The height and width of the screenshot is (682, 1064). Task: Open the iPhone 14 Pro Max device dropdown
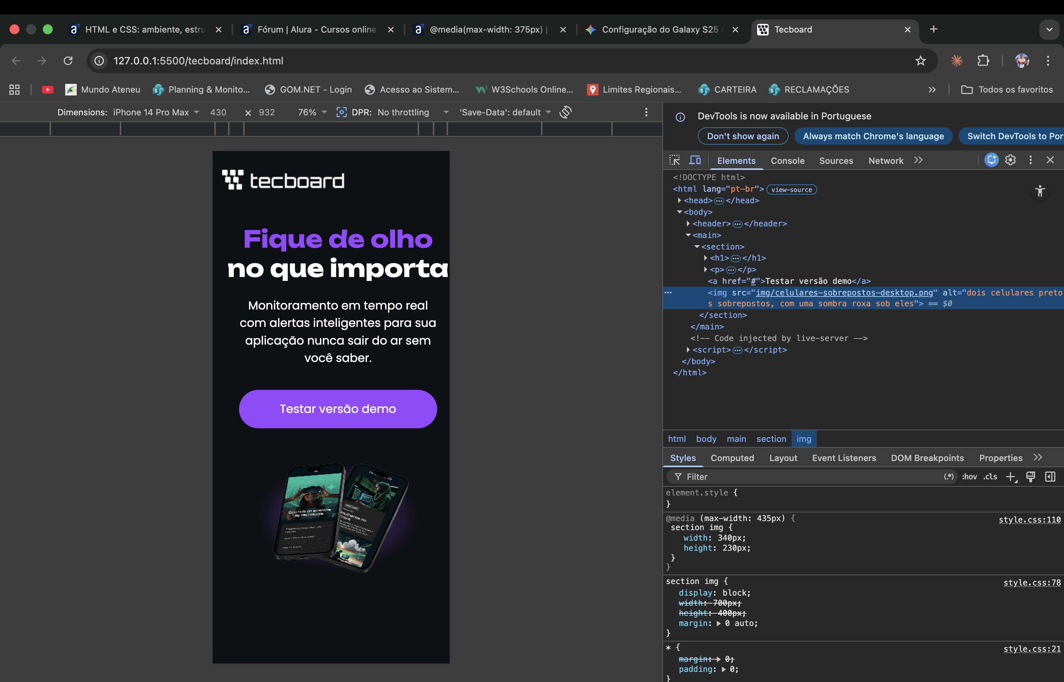(x=156, y=112)
